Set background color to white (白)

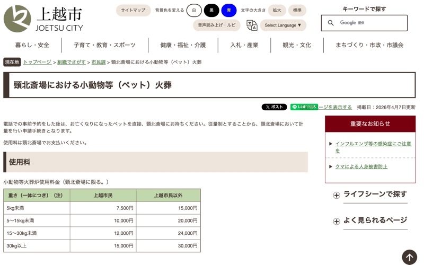coord(194,10)
